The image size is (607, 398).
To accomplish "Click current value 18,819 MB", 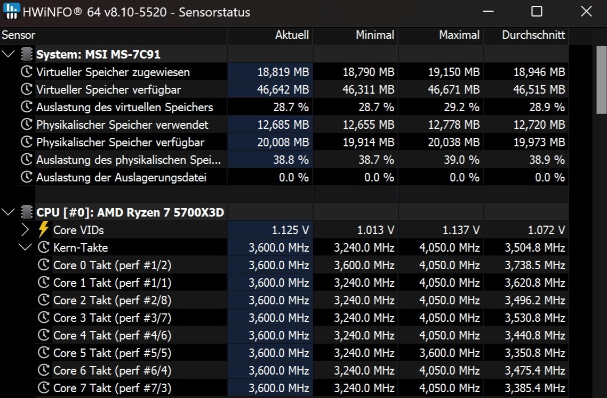I will 283,72.
